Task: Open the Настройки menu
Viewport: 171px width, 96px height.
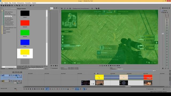Action: pos(28,3)
